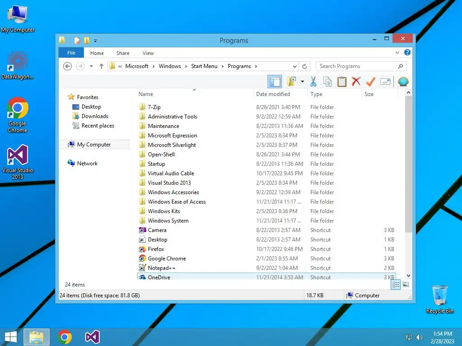Open the address bar history dropdown
This screenshot has height=346, width=462.
pyautogui.click(x=295, y=66)
